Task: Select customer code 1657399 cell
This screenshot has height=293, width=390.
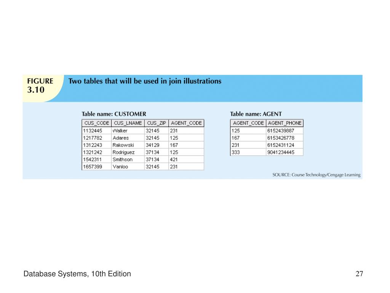Action: [96, 167]
